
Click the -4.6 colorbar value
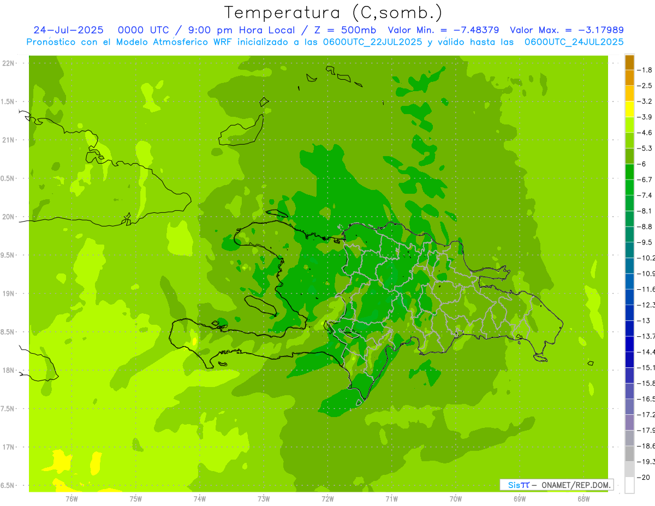coord(645,133)
